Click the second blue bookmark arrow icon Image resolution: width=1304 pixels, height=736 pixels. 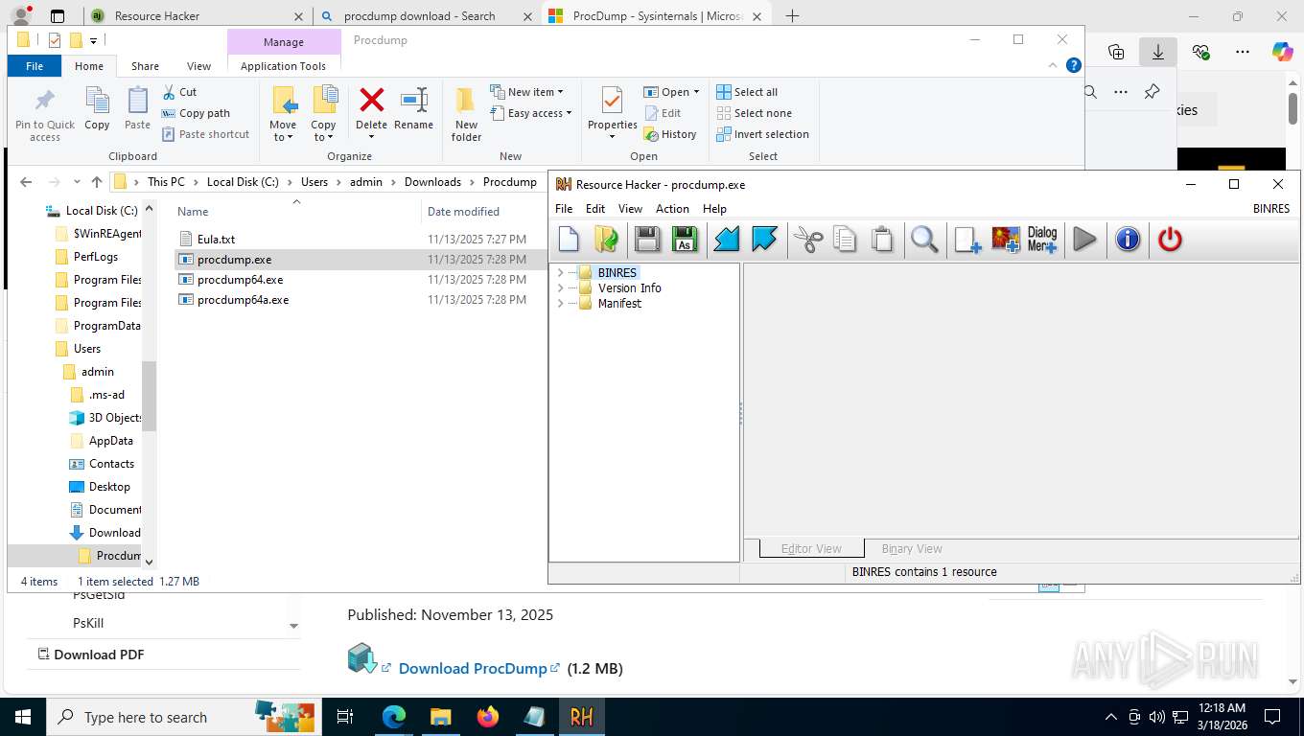(x=764, y=240)
